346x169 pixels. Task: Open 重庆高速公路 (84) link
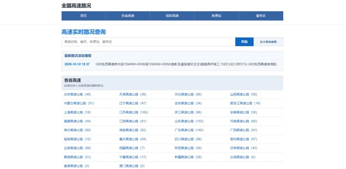[133, 139]
